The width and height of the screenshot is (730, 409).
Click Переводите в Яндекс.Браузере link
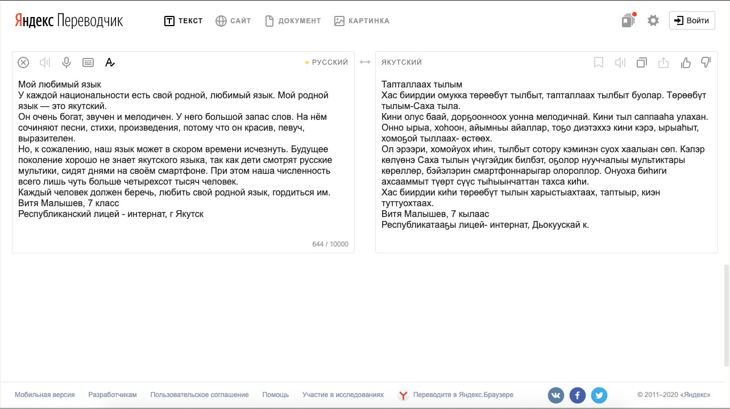pos(463,395)
